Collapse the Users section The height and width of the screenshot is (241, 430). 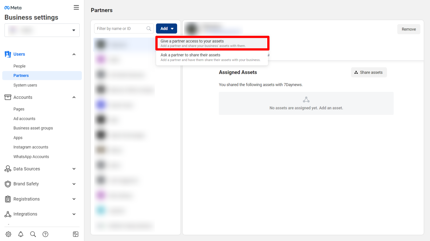tap(74, 54)
